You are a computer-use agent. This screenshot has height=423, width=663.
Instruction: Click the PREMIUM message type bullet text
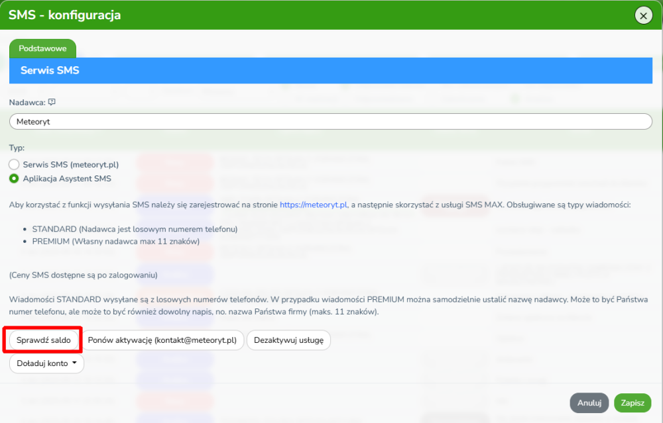point(115,242)
